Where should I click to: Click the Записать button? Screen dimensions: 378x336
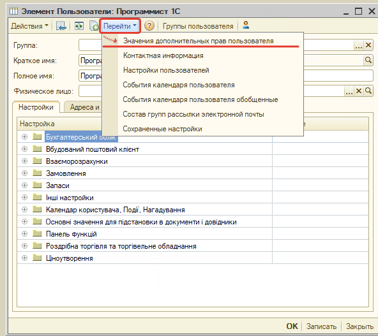pyautogui.click(x=321, y=326)
